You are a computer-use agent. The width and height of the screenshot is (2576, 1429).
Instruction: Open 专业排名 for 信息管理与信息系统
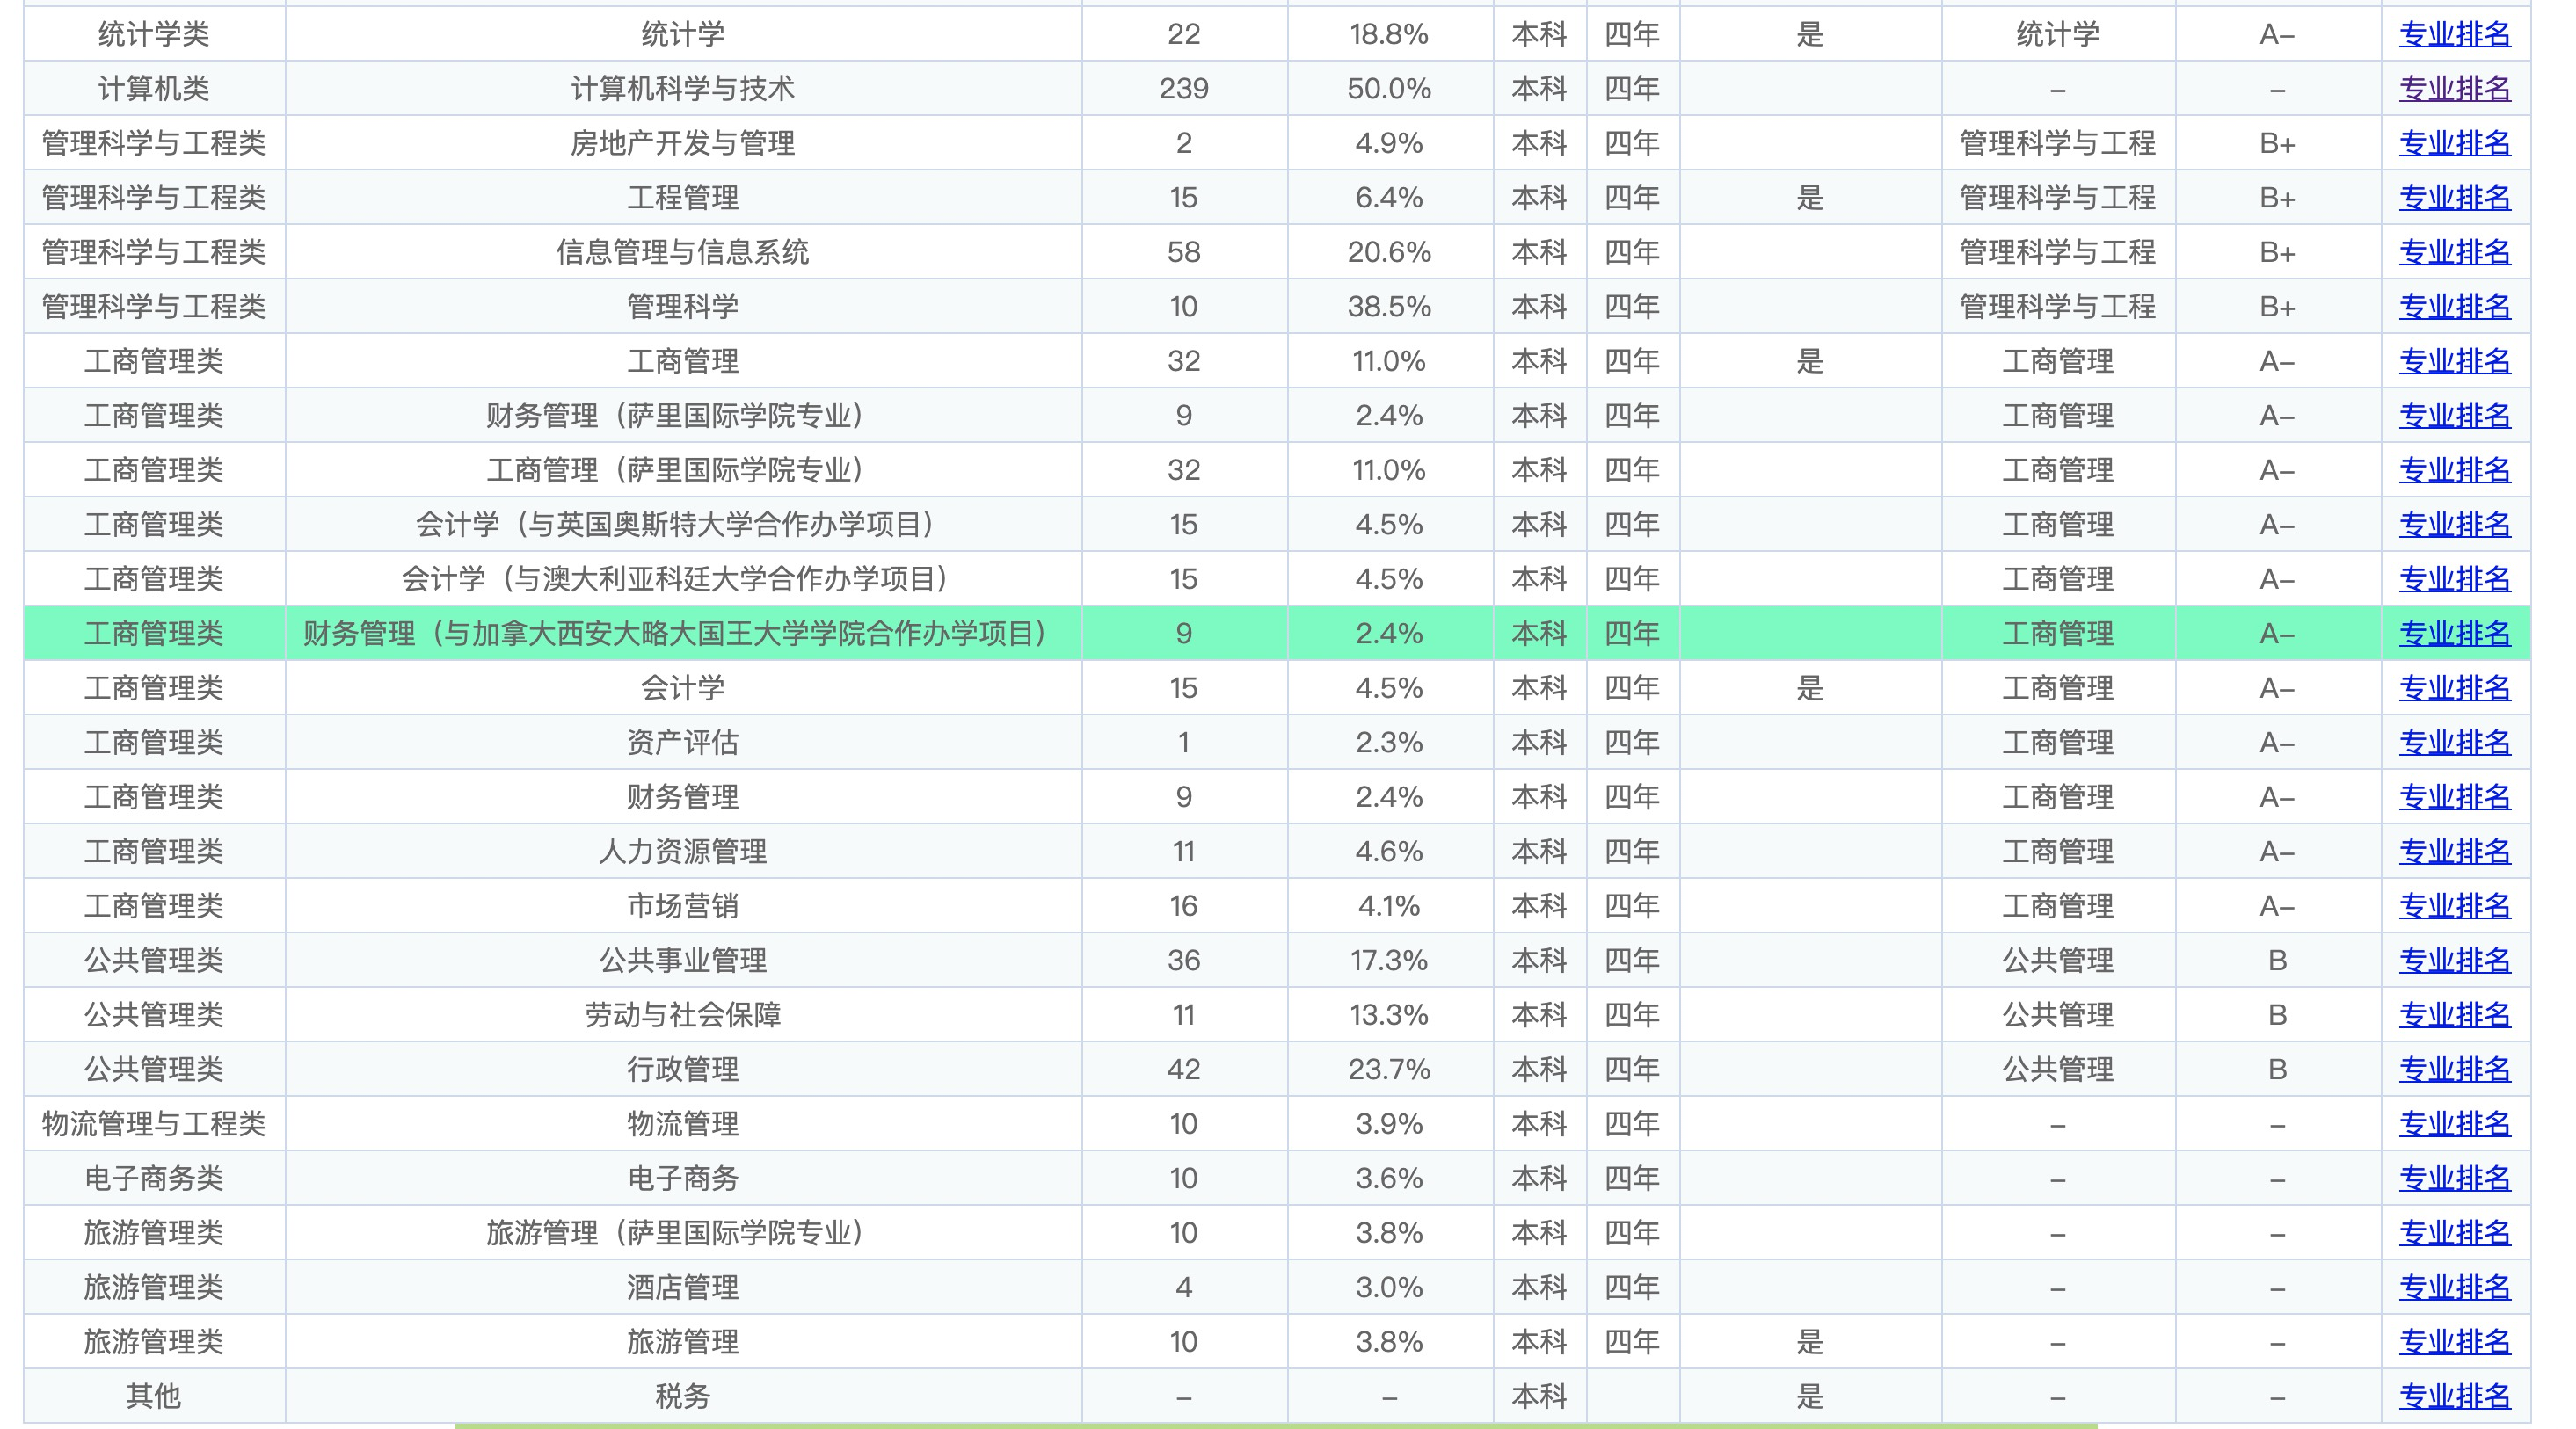click(x=2454, y=252)
